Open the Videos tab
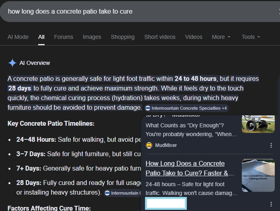Viewport: 280px width, 211px height. pyautogui.click(x=194, y=37)
